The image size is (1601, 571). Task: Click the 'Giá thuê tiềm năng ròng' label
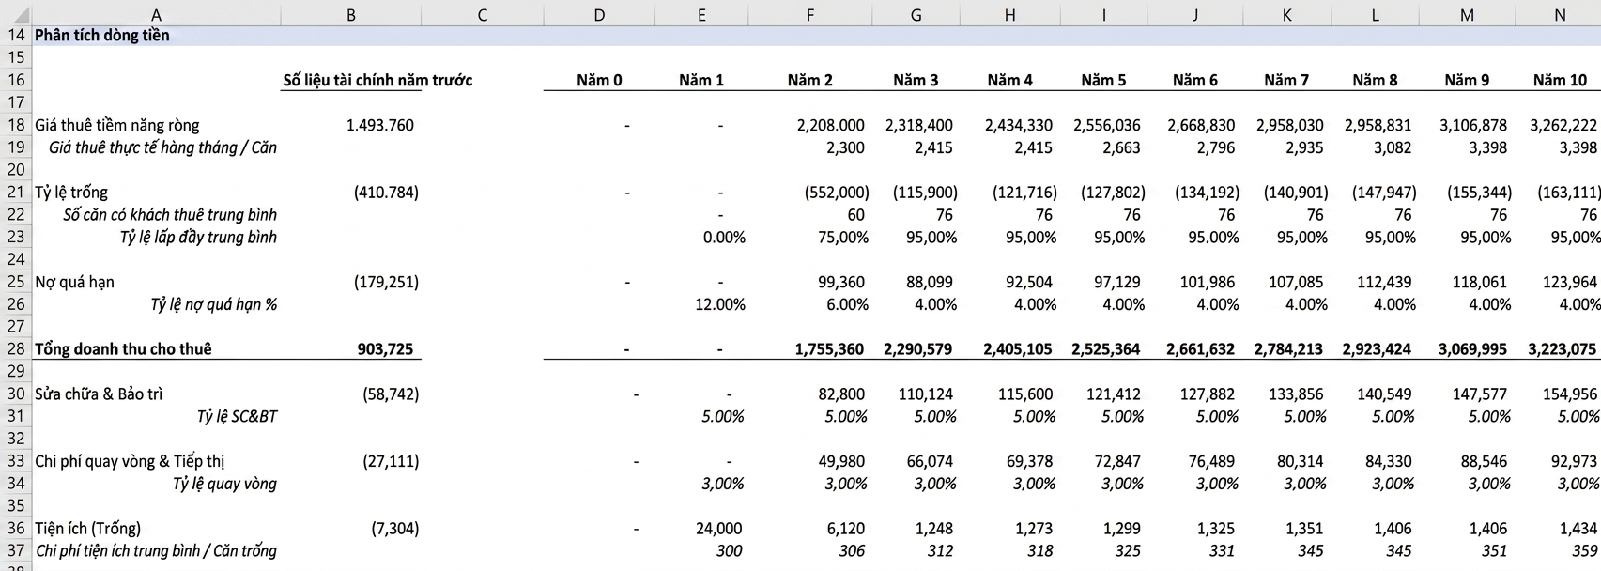coord(117,125)
